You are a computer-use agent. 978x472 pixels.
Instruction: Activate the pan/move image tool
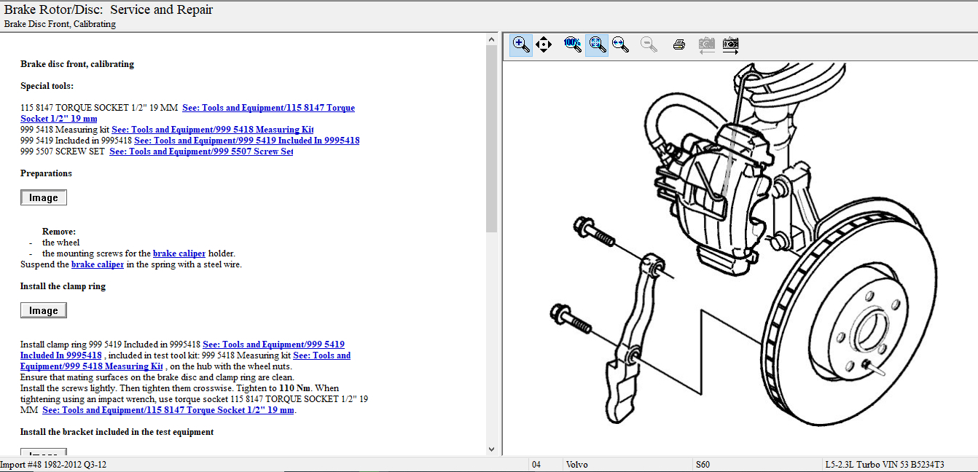544,44
